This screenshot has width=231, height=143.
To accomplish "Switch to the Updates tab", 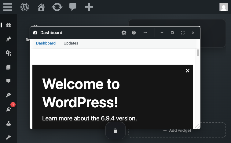I will (71, 43).
